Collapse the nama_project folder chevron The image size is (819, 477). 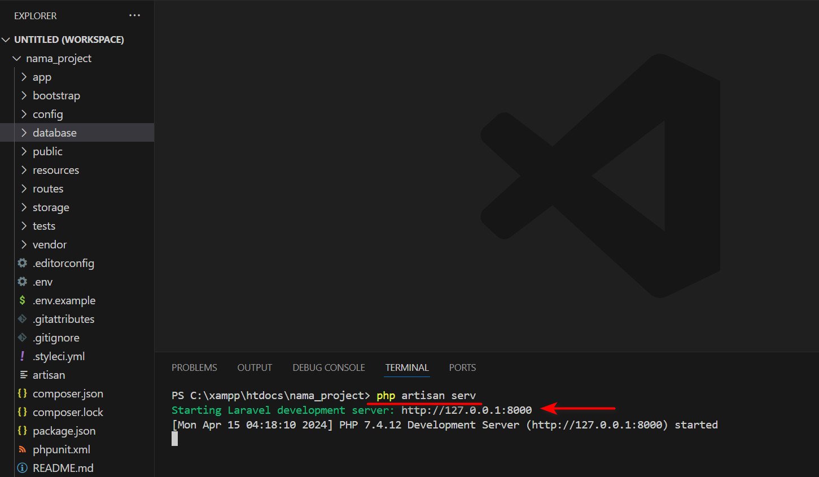pos(17,58)
